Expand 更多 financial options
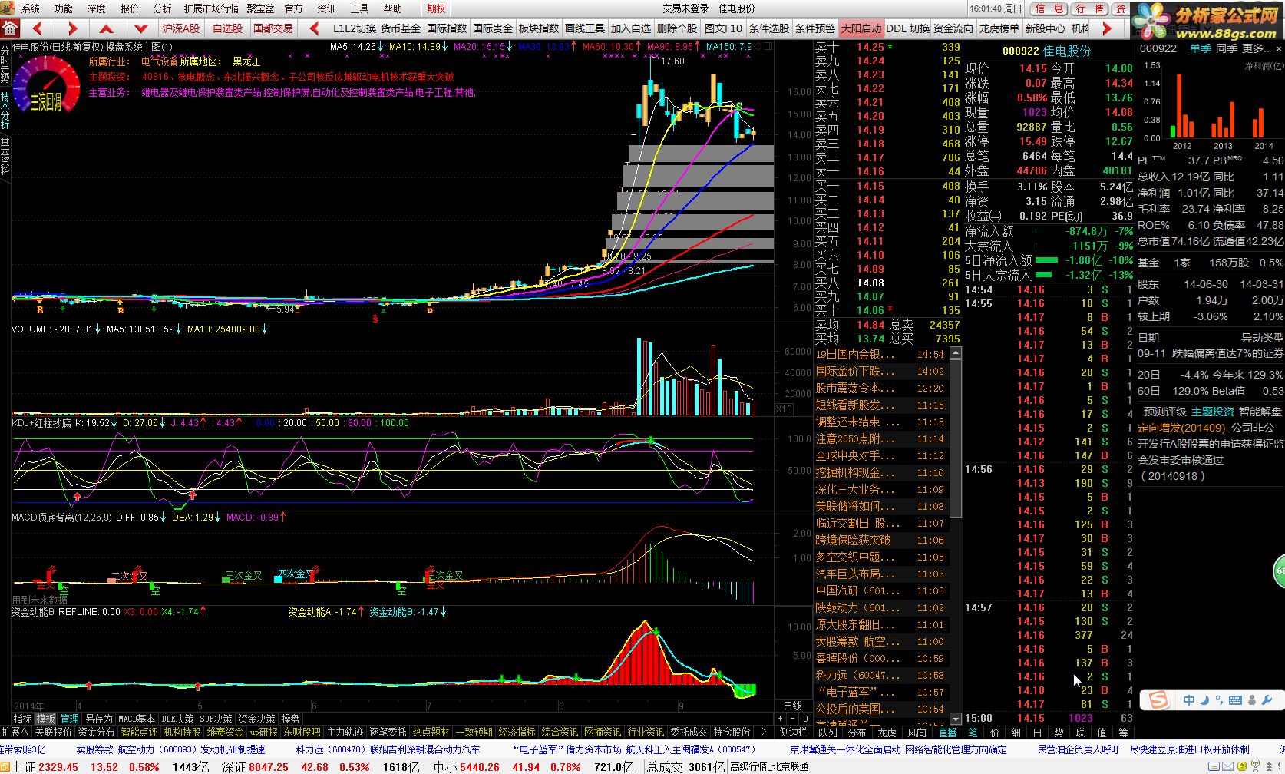The width and height of the screenshot is (1285, 774). tap(1257, 48)
